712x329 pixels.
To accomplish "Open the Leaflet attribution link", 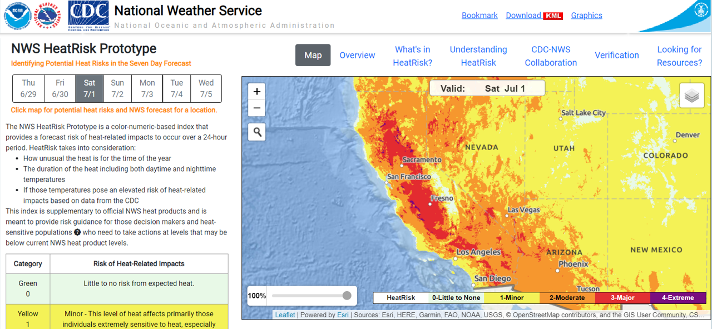I will click(x=284, y=315).
